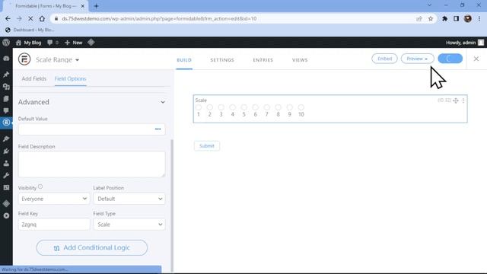The height and width of the screenshot is (274, 487).
Task: Open the My Blog site link
Action: pyautogui.click(x=29, y=43)
